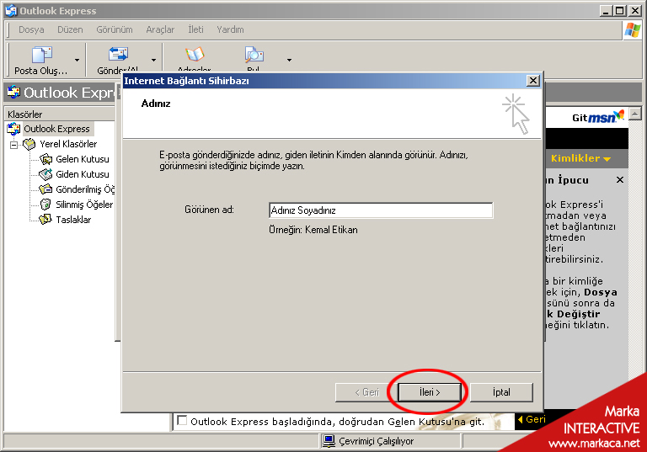The image size is (647, 452).
Task: Open the İleti menu
Action: click(x=195, y=29)
